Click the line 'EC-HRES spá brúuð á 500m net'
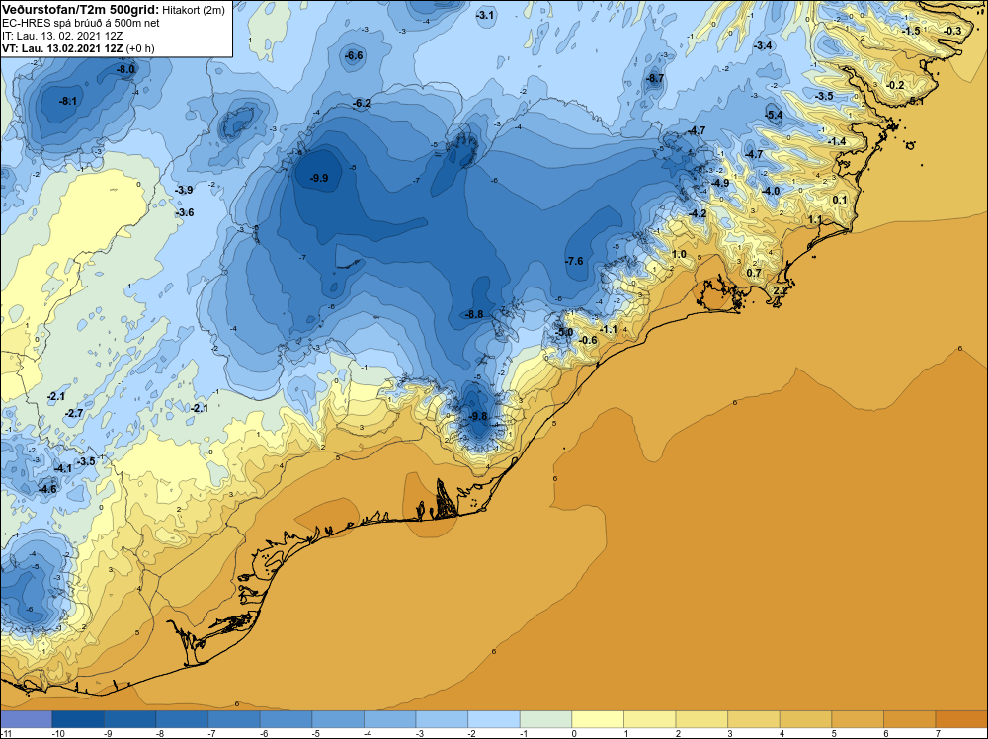 tap(81, 23)
